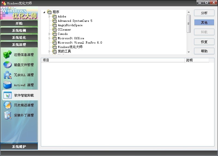Open the redundant DLL cleanup icon
This screenshot has height=156, width=218.
7,75
